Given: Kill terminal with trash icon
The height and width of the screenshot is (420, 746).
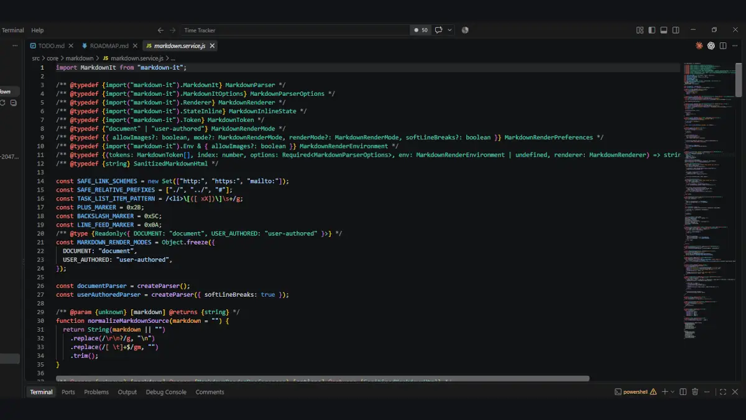Looking at the screenshot, I should coord(695,392).
